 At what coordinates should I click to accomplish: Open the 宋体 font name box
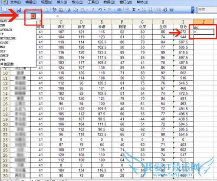(207, 10)
